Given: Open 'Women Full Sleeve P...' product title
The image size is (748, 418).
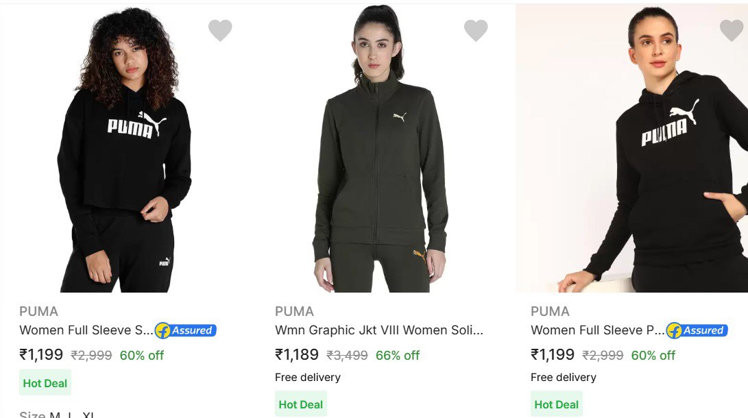Looking at the screenshot, I should tap(596, 330).
